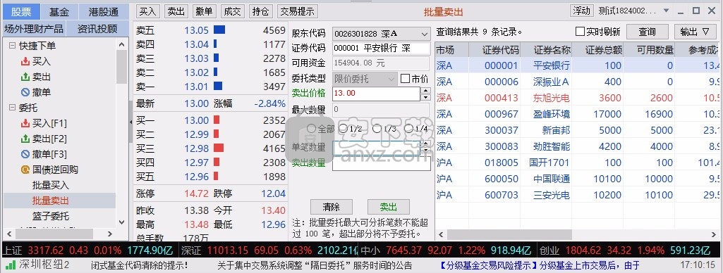Select 篮子委托 in the tree
The height and width of the screenshot is (273, 723).
[x=50, y=216]
